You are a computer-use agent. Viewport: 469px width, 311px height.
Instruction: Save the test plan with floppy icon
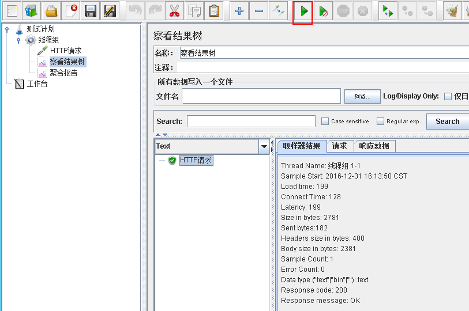(x=91, y=11)
